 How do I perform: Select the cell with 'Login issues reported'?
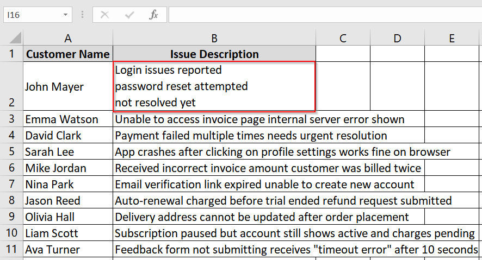click(x=214, y=86)
